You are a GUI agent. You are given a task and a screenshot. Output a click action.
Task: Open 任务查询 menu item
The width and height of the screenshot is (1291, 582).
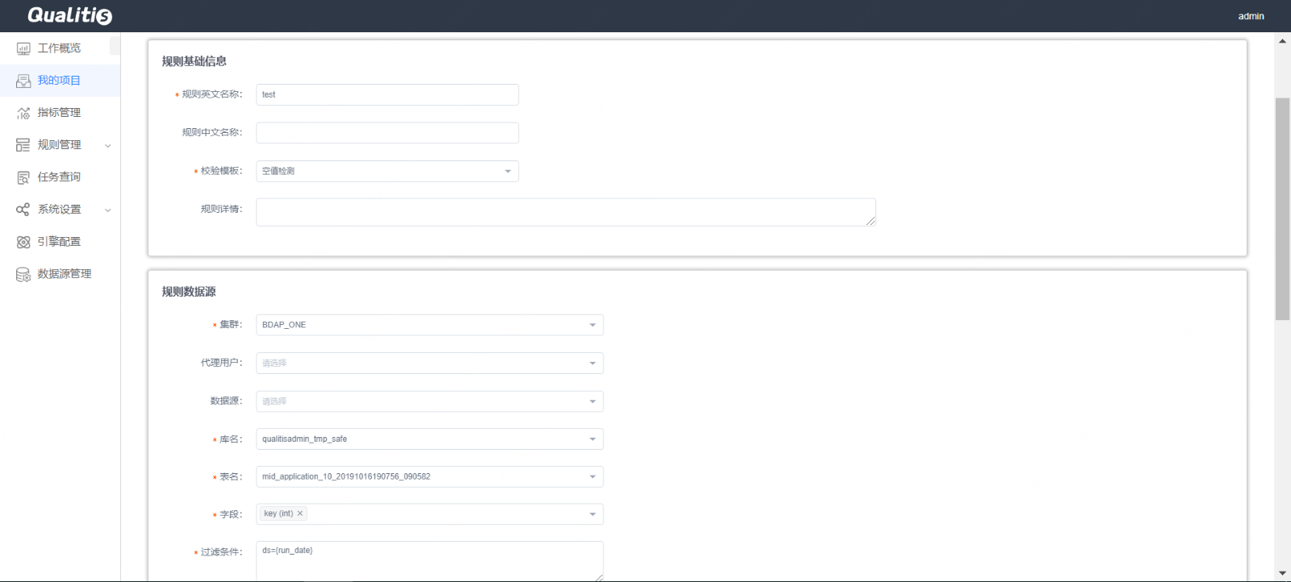click(x=60, y=177)
